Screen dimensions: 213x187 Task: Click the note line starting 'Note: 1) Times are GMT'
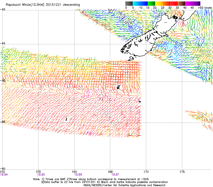[x=91, y=179]
